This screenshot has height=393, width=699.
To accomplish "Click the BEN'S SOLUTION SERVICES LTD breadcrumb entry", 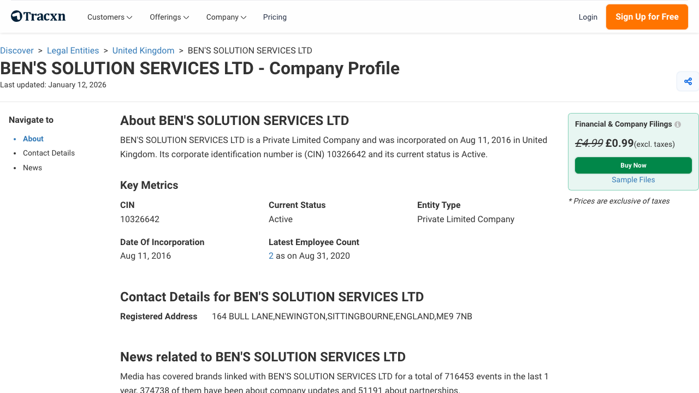I will [x=250, y=50].
